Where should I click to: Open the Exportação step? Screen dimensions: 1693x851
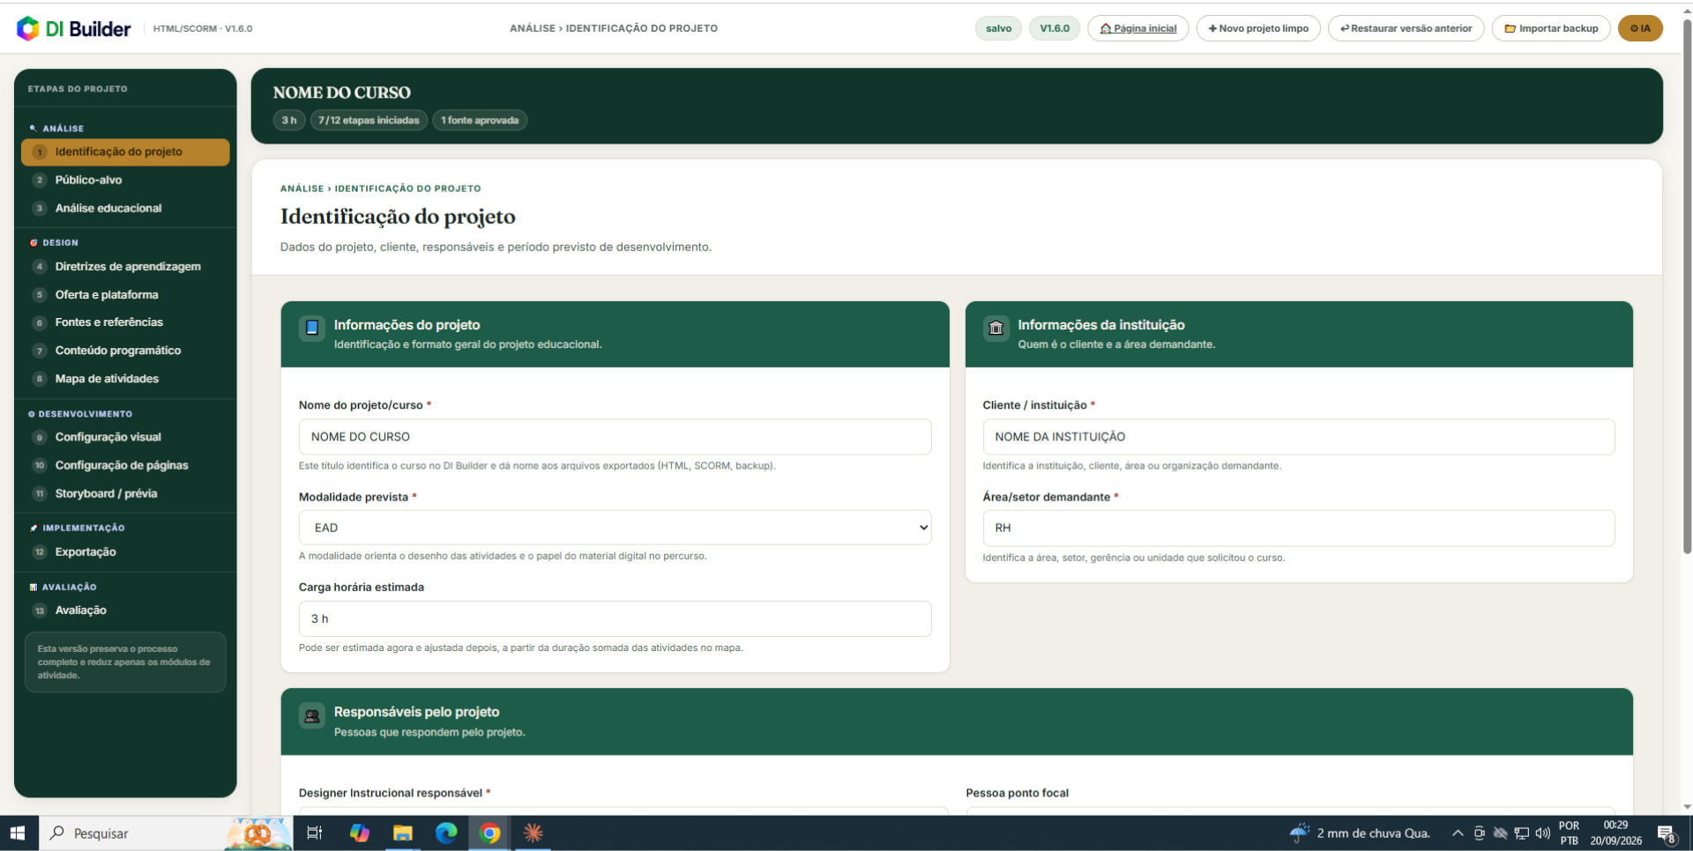click(x=125, y=551)
